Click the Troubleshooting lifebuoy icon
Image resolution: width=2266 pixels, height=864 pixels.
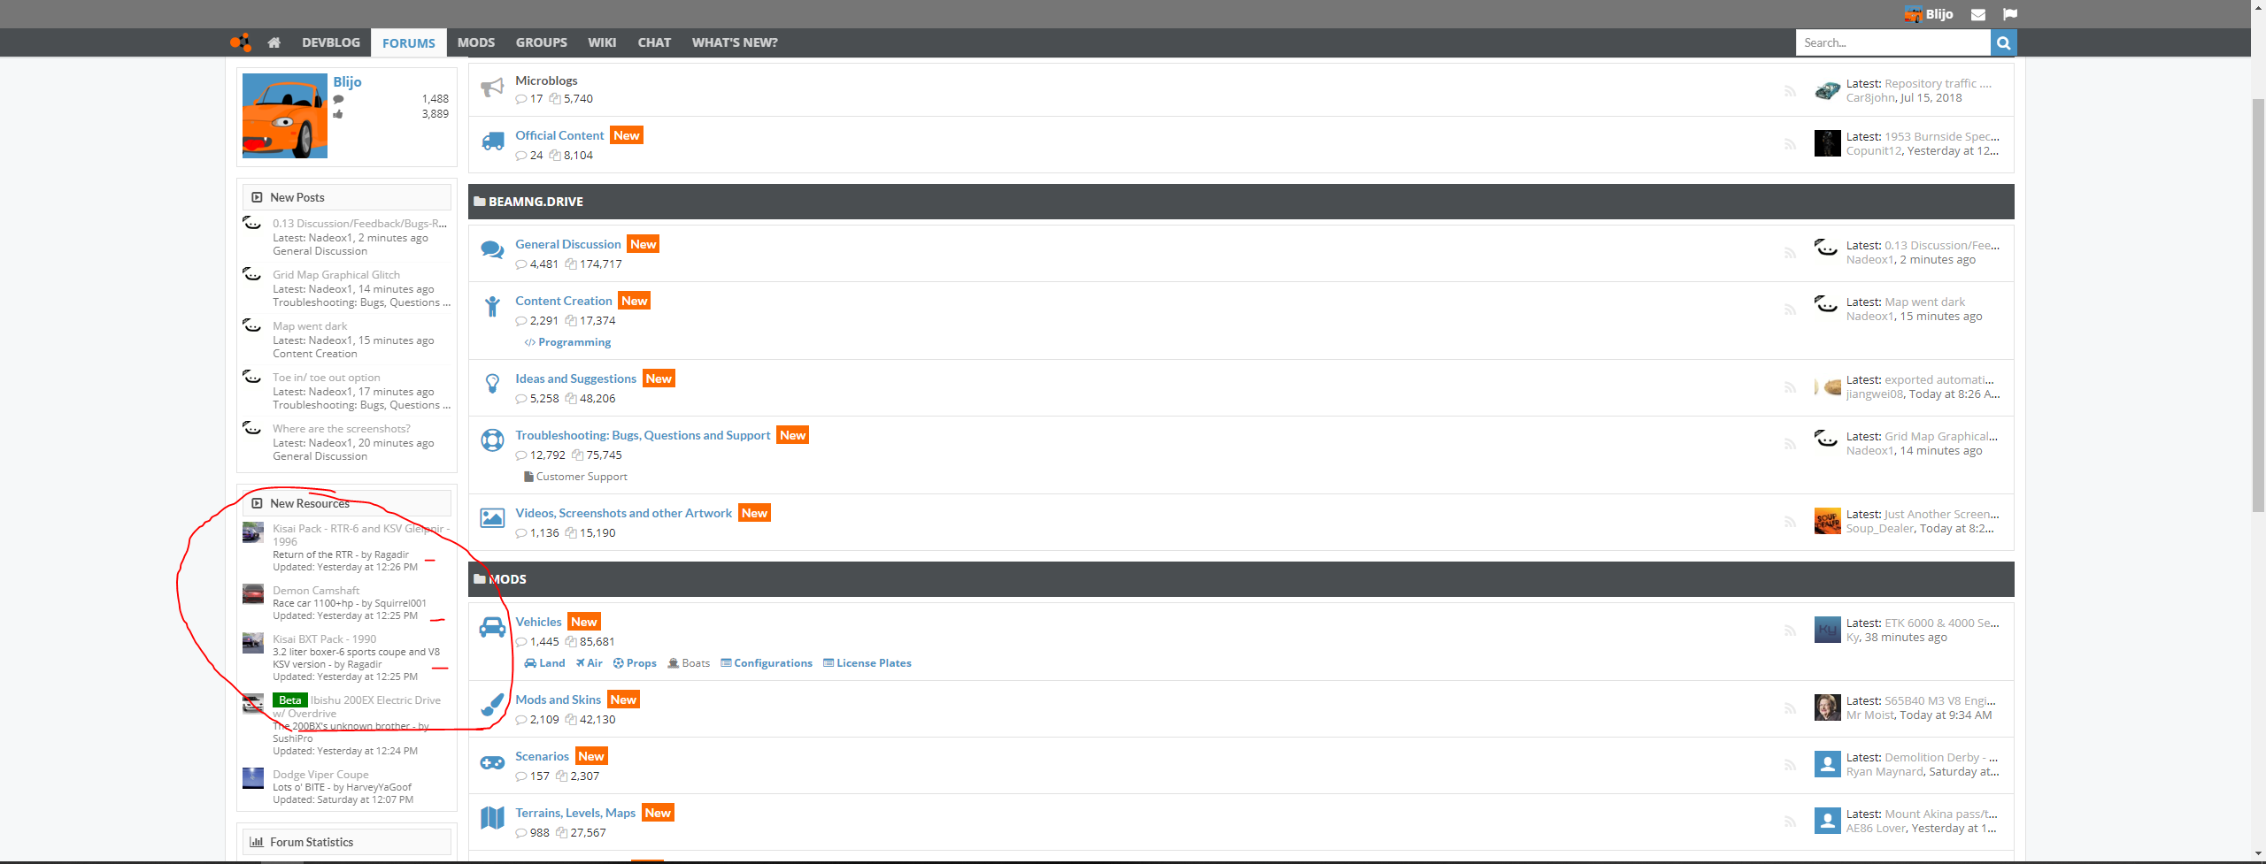[x=492, y=440]
